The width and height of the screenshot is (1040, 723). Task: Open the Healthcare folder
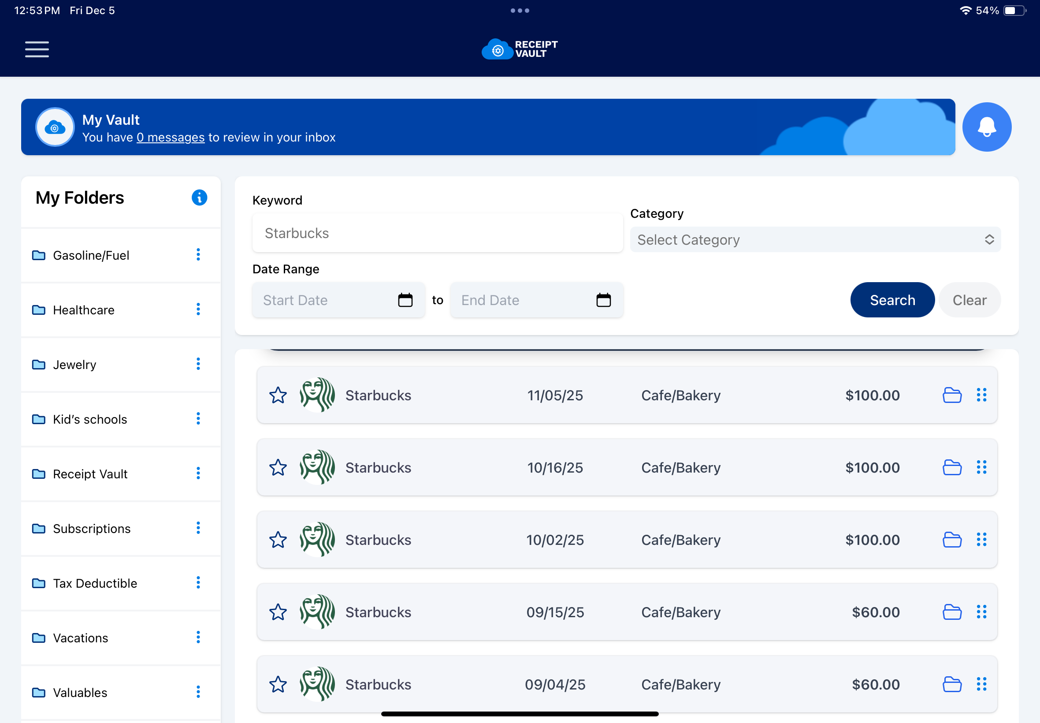[x=84, y=310]
